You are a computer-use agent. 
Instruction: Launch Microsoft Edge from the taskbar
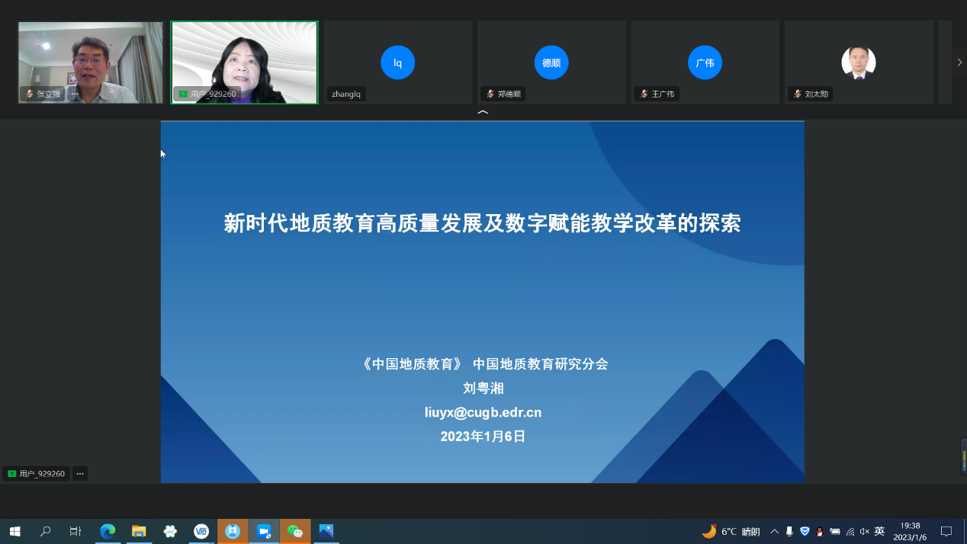point(108,531)
